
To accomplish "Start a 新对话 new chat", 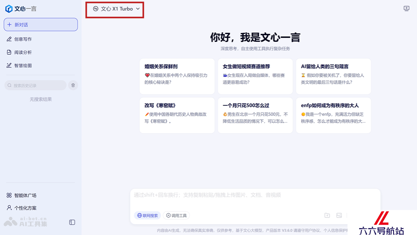I will pyautogui.click(x=41, y=25).
